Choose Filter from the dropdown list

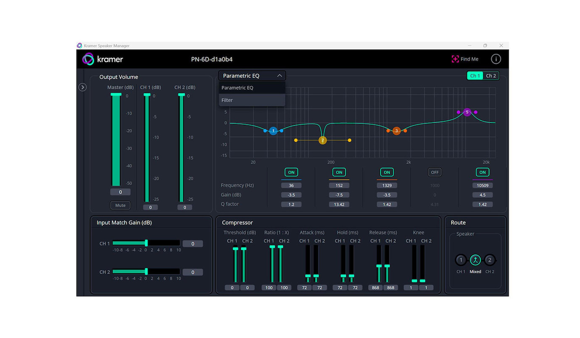pyautogui.click(x=252, y=100)
